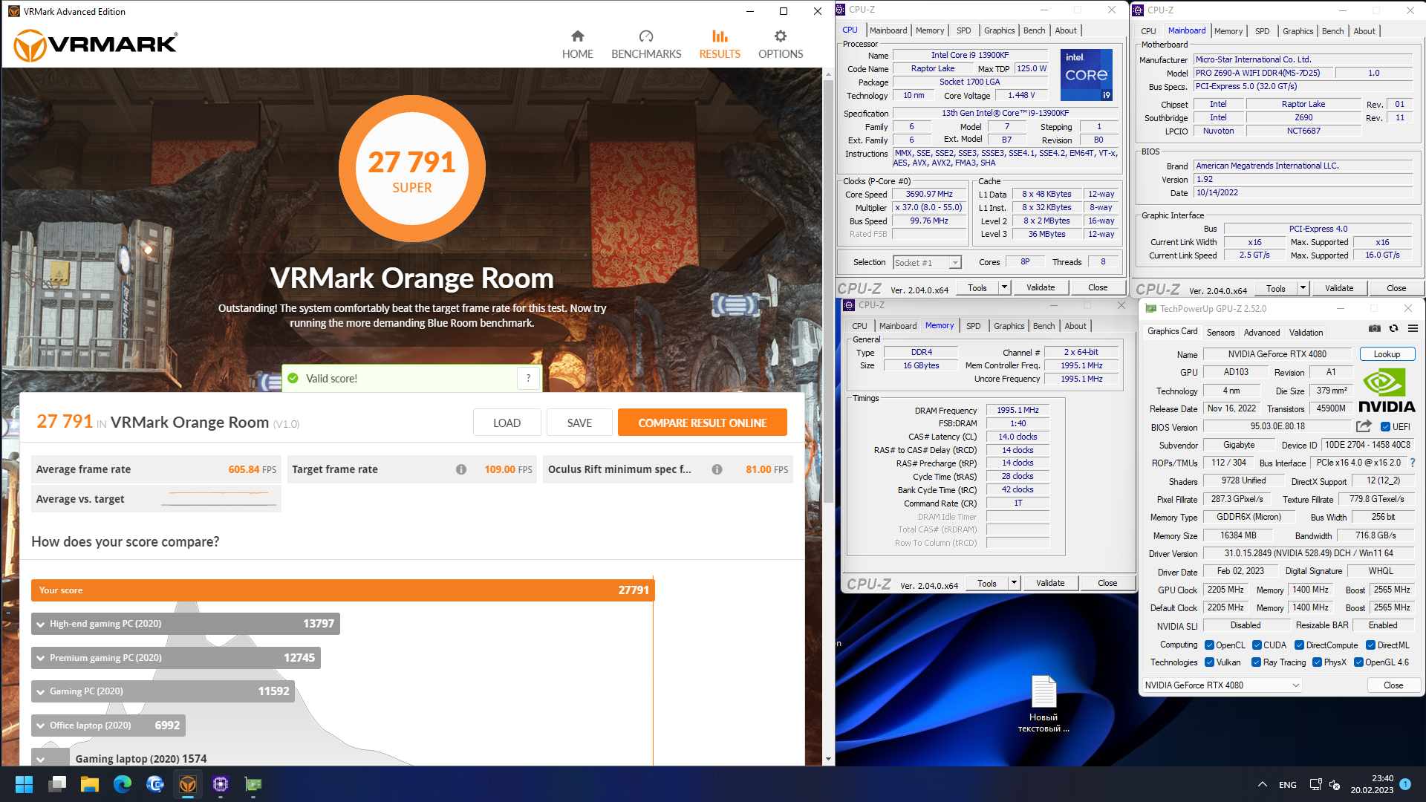This screenshot has width=1426, height=802.
Task: Toggle the UEFI checkbox in GPU-Z
Action: (x=1385, y=427)
